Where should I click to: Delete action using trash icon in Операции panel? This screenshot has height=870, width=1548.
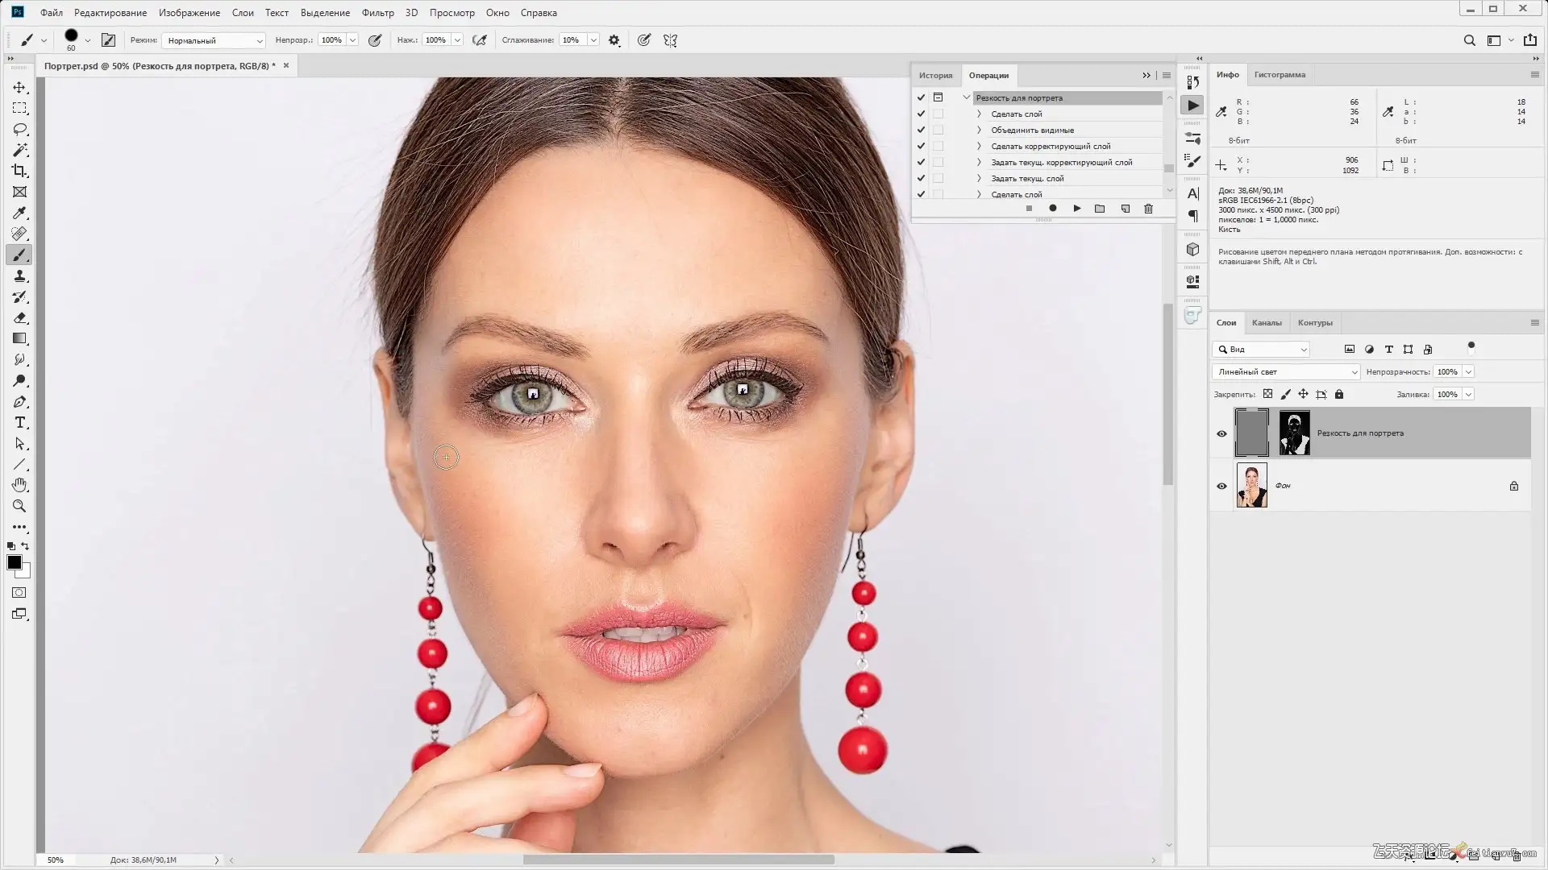(x=1148, y=209)
